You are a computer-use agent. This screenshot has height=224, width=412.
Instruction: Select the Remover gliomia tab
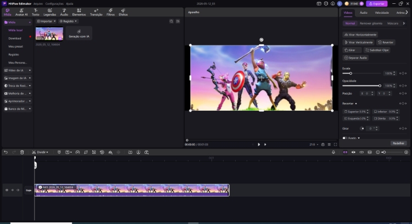371,24
